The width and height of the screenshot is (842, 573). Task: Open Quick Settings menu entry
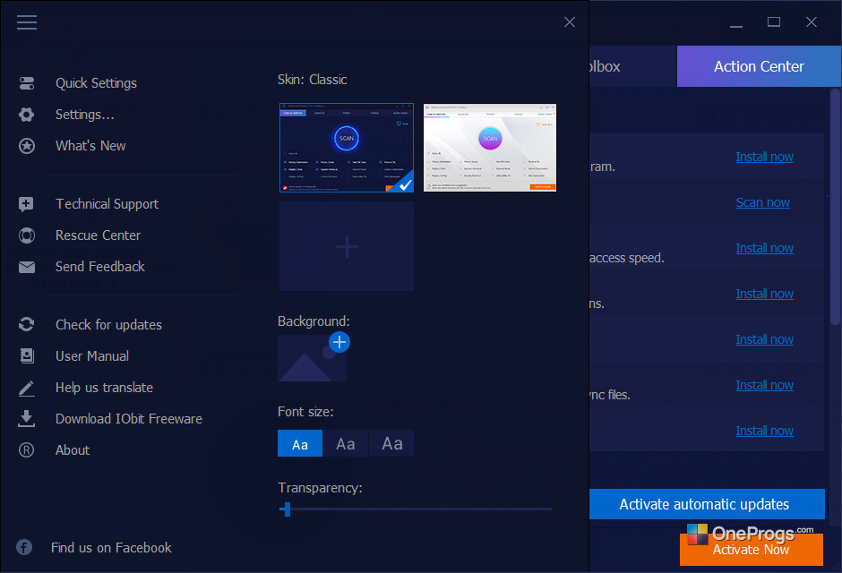(96, 83)
